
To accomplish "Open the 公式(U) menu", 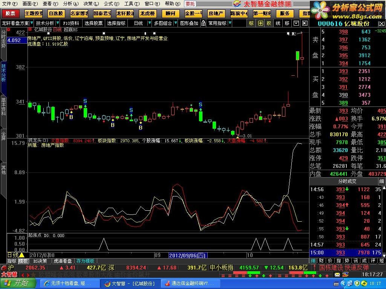I will coord(111,4).
